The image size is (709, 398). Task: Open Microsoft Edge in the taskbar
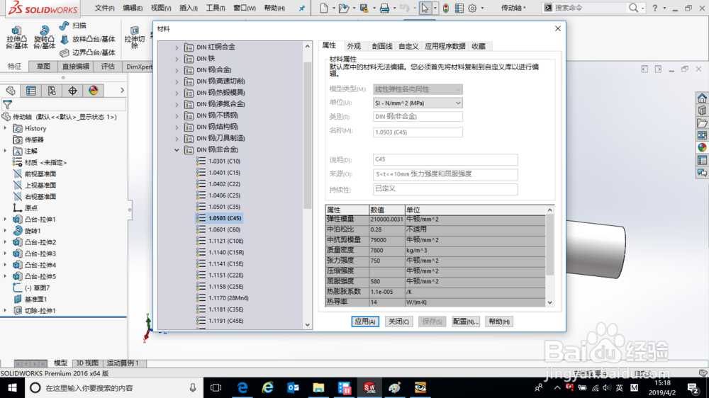[x=242, y=387]
